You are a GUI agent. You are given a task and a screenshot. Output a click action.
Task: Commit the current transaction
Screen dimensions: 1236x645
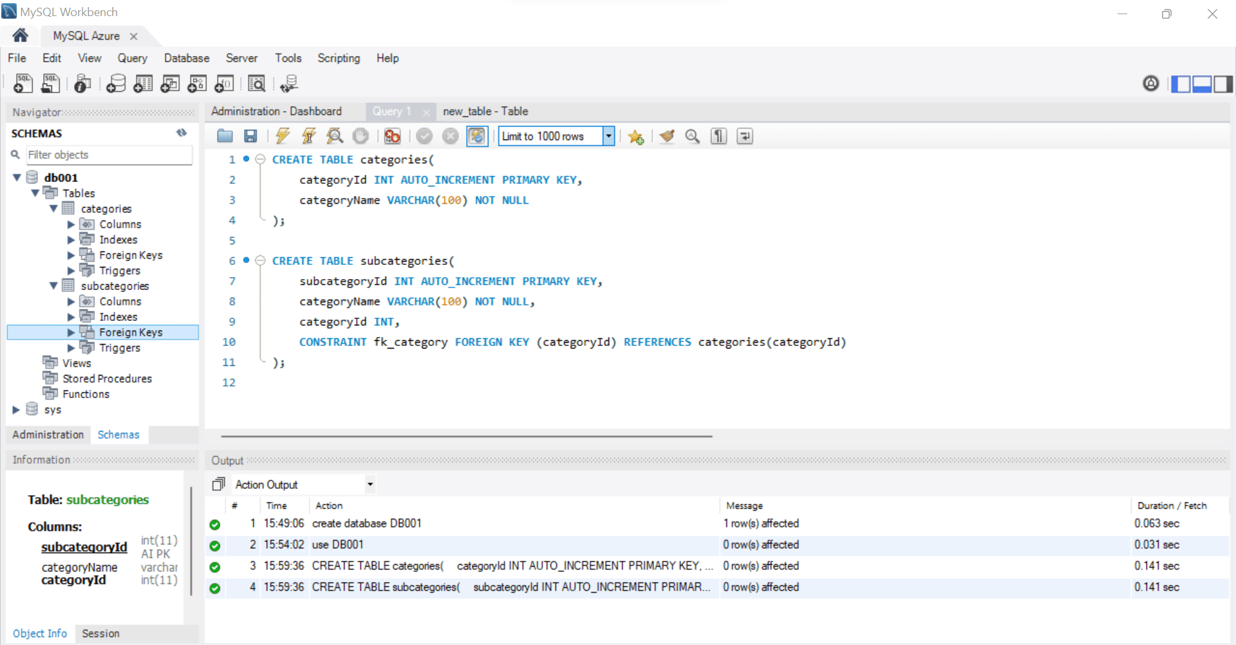424,136
